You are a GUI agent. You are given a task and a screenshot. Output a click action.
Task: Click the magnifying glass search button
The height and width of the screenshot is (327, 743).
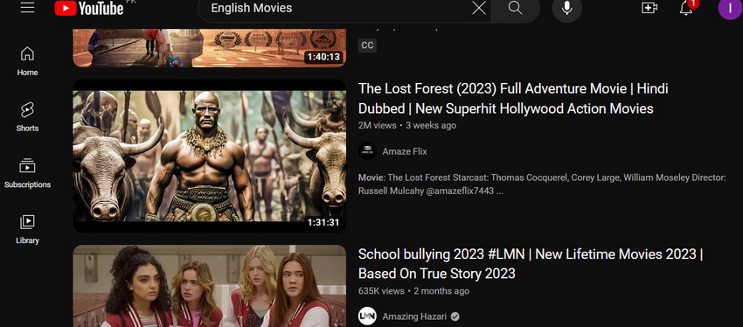point(515,8)
